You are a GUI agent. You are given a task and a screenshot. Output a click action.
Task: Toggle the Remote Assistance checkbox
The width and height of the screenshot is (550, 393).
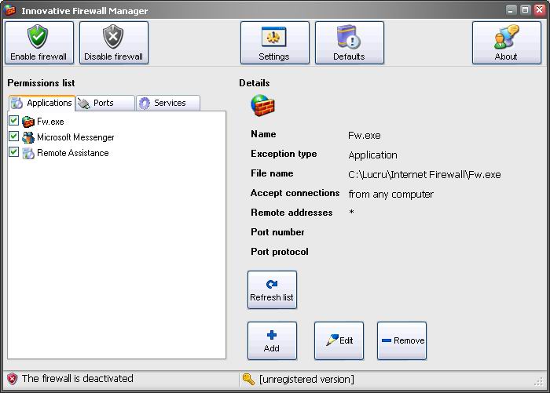(x=14, y=153)
